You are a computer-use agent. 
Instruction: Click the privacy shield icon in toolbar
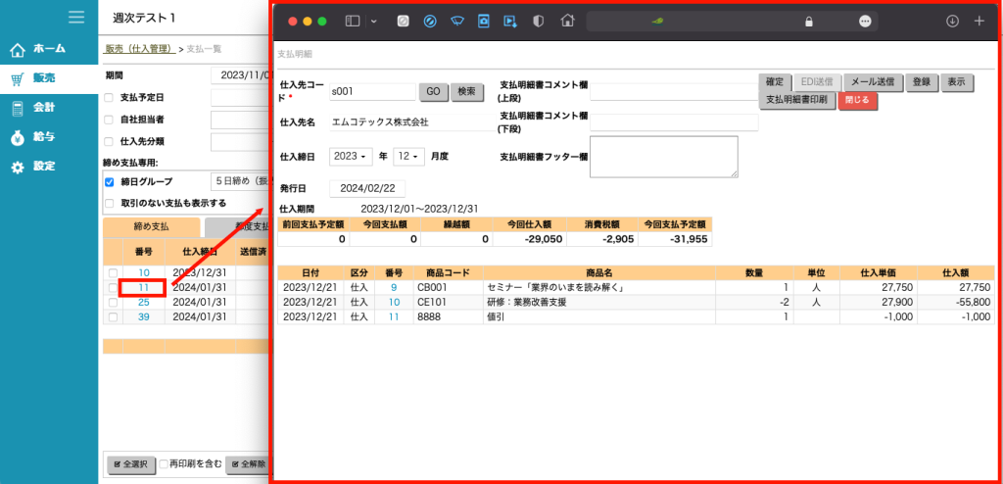(x=539, y=22)
